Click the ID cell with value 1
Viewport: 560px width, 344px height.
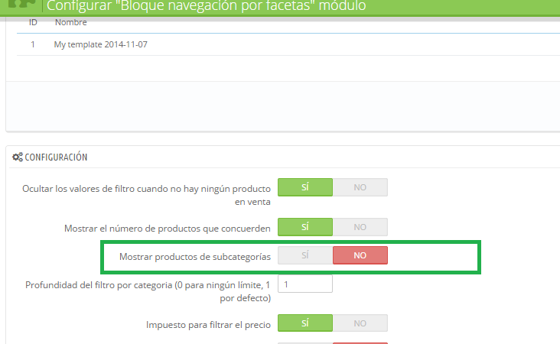click(x=33, y=44)
